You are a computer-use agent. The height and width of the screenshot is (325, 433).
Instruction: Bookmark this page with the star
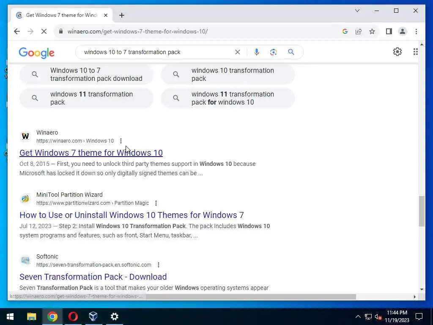(372, 31)
